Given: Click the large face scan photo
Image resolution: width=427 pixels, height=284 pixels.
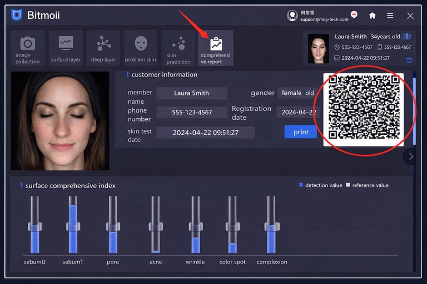Looking at the screenshot, I should (60, 121).
